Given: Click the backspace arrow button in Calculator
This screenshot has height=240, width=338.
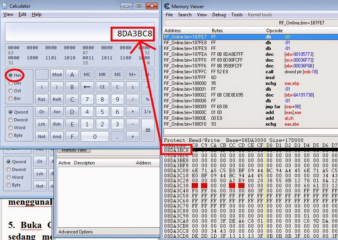Looking at the screenshot, I should click(x=87, y=87).
